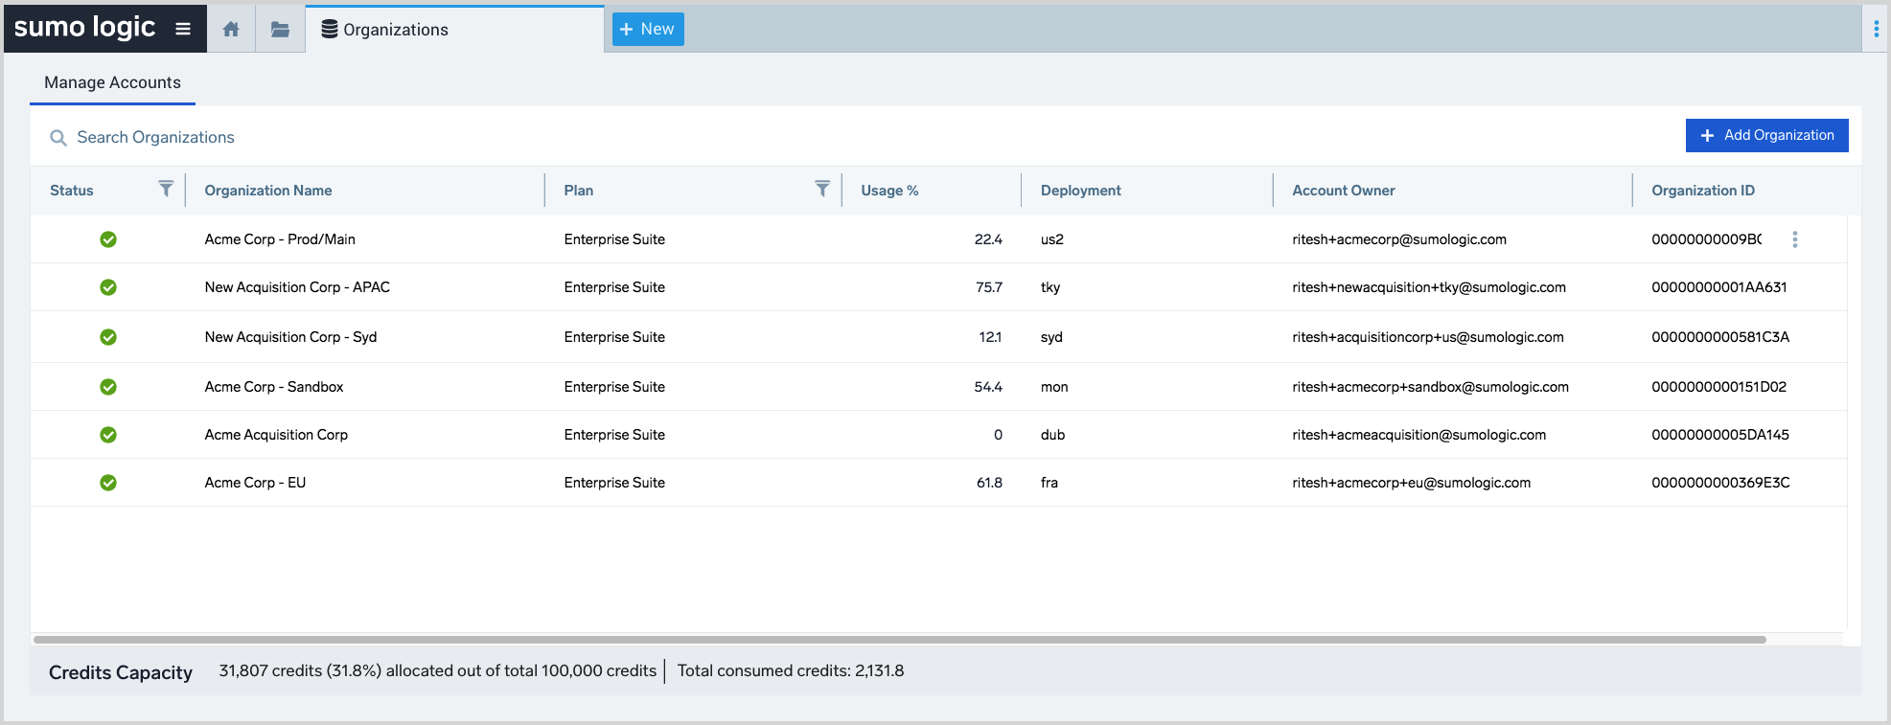This screenshot has height=725, width=1891.
Task: Click the + New tab button
Action: coord(648,29)
